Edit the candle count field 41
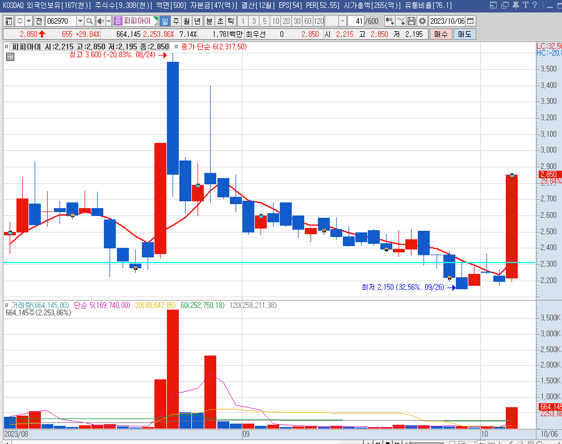Screen dimensions: 562x444 click(x=357, y=21)
